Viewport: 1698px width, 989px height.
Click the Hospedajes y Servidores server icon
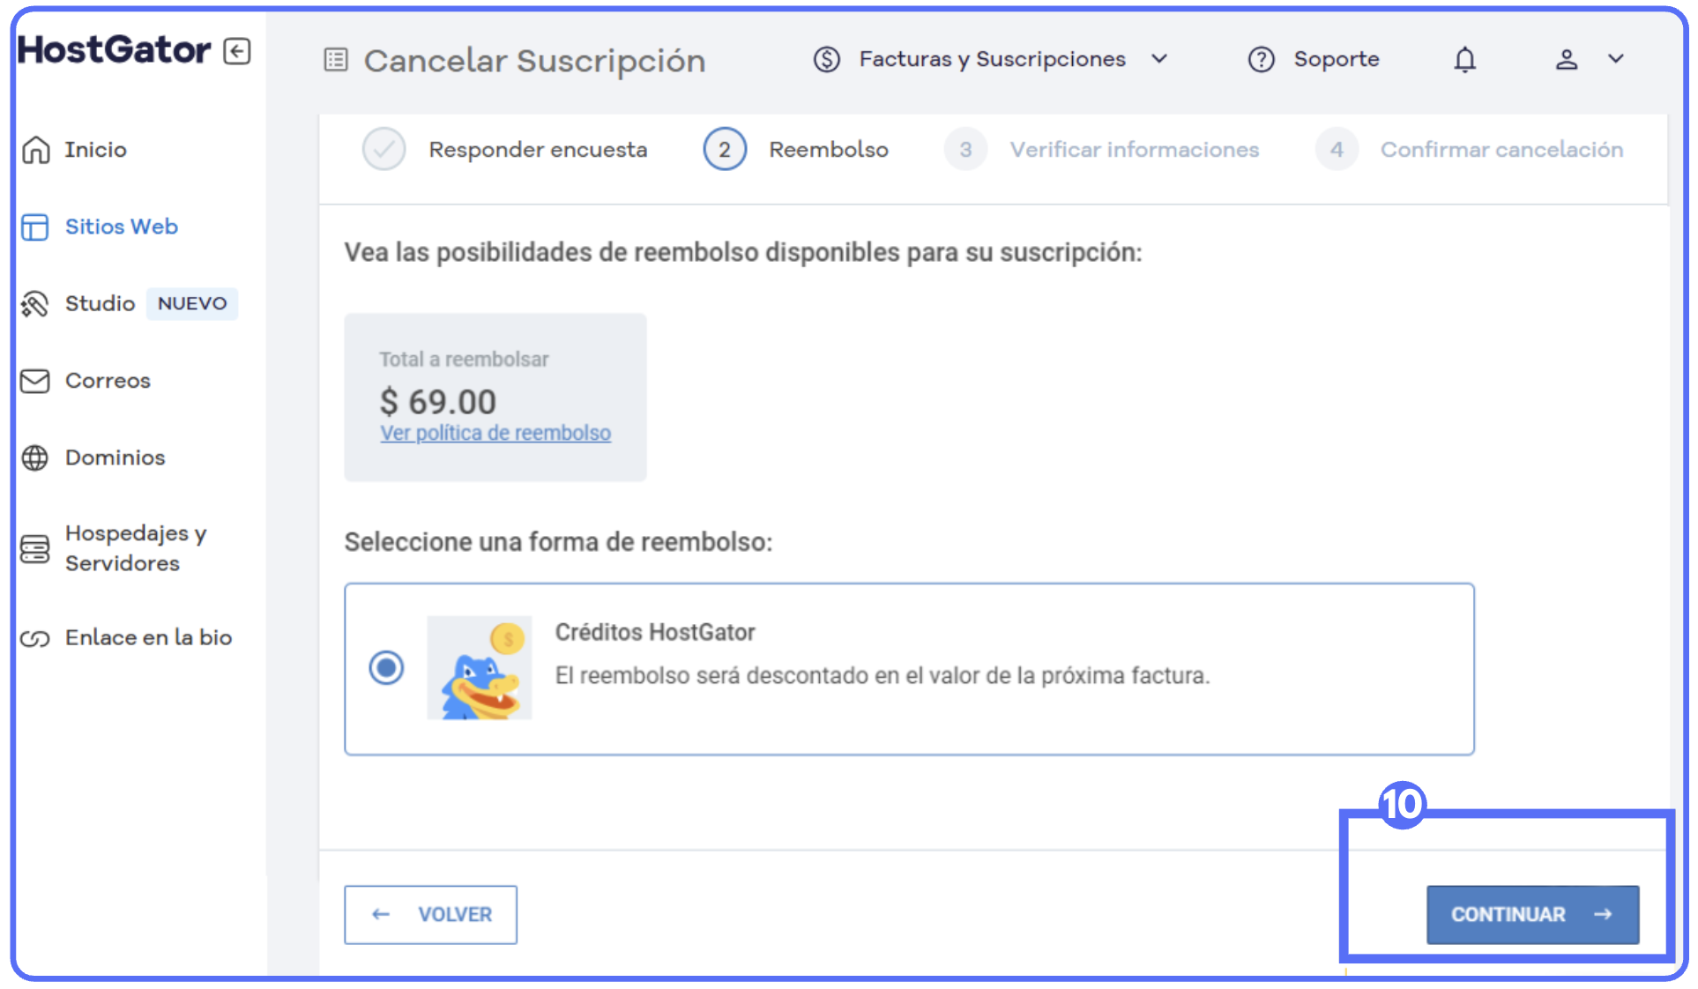pos(34,548)
